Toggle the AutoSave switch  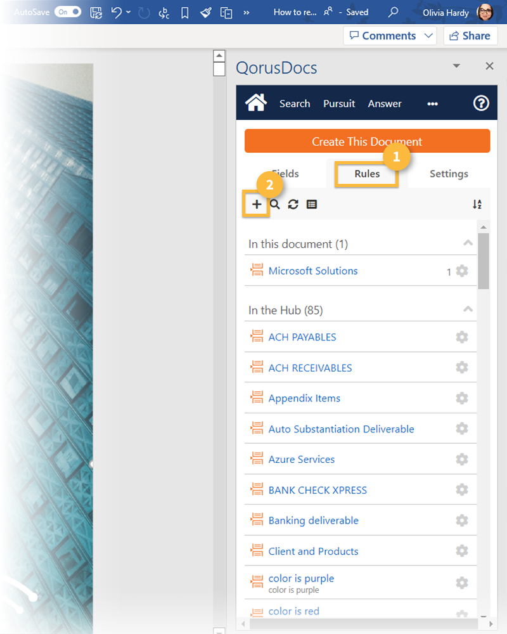click(x=67, y=12)
